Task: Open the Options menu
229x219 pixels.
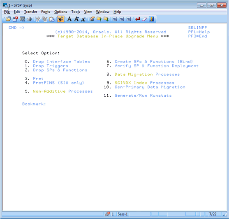Action: click(x=60, y=12)
